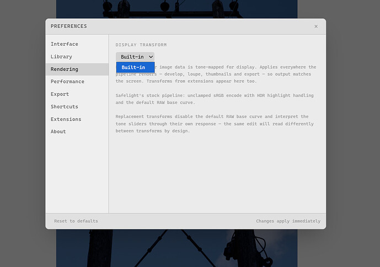Click the 'Safelight's stock pipeline' paragraph
The width and height of the screenshot is (380, 267).
215,99
